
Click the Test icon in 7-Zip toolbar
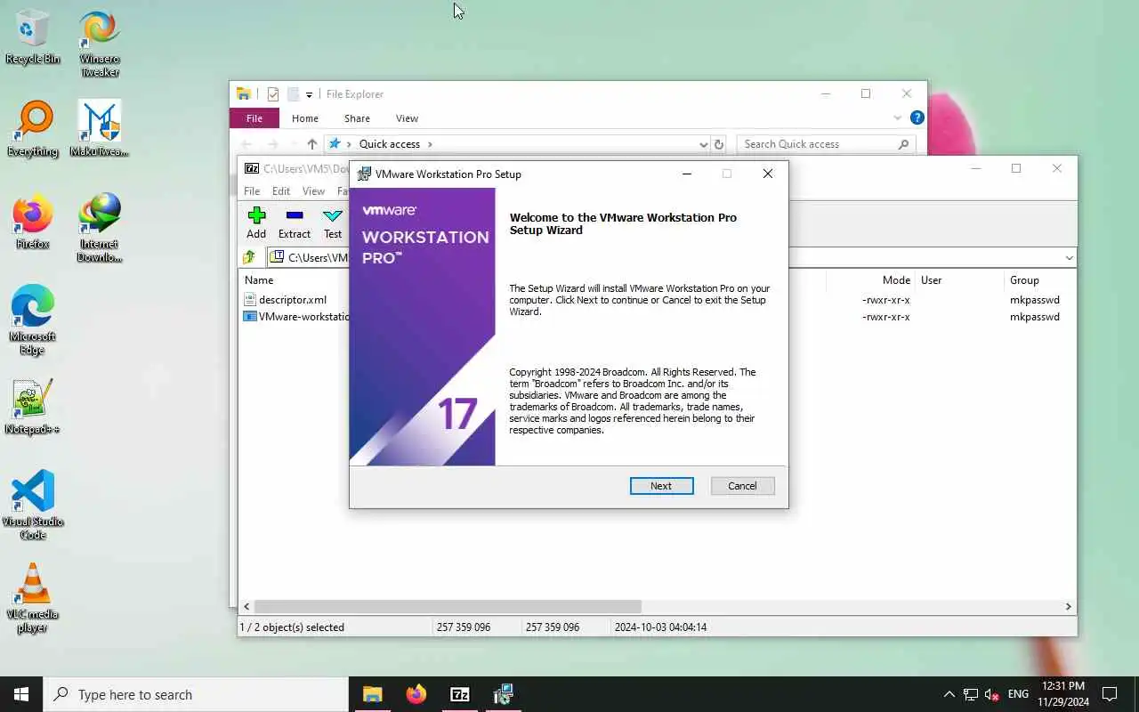333,222
